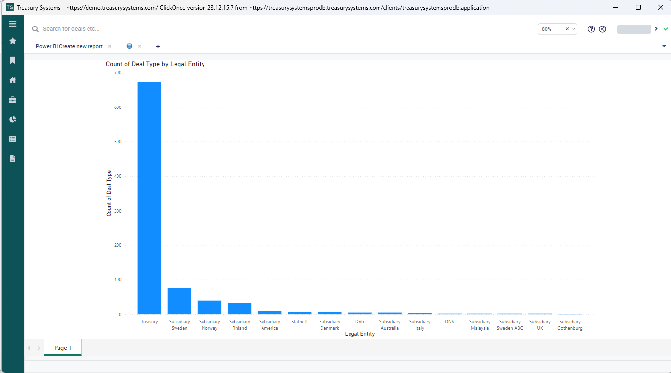Go to previous report page arrow

[29, 348]
